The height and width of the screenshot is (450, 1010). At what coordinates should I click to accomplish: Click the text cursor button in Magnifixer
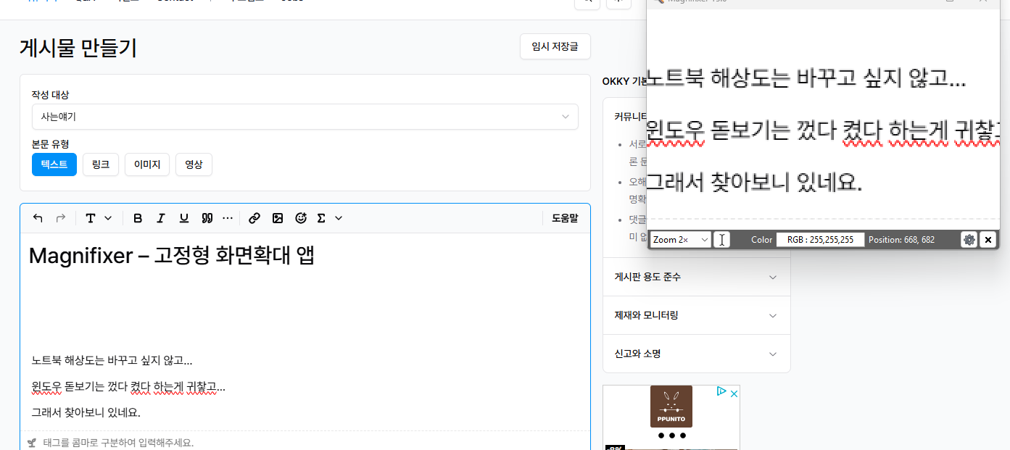pos(721,240)
